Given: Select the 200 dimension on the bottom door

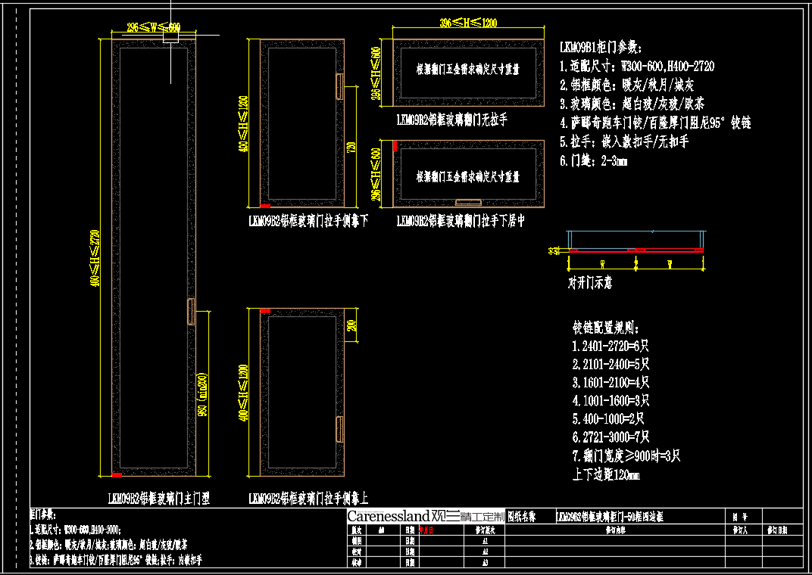Looking at the screenshot, I should tap(351, 327).
